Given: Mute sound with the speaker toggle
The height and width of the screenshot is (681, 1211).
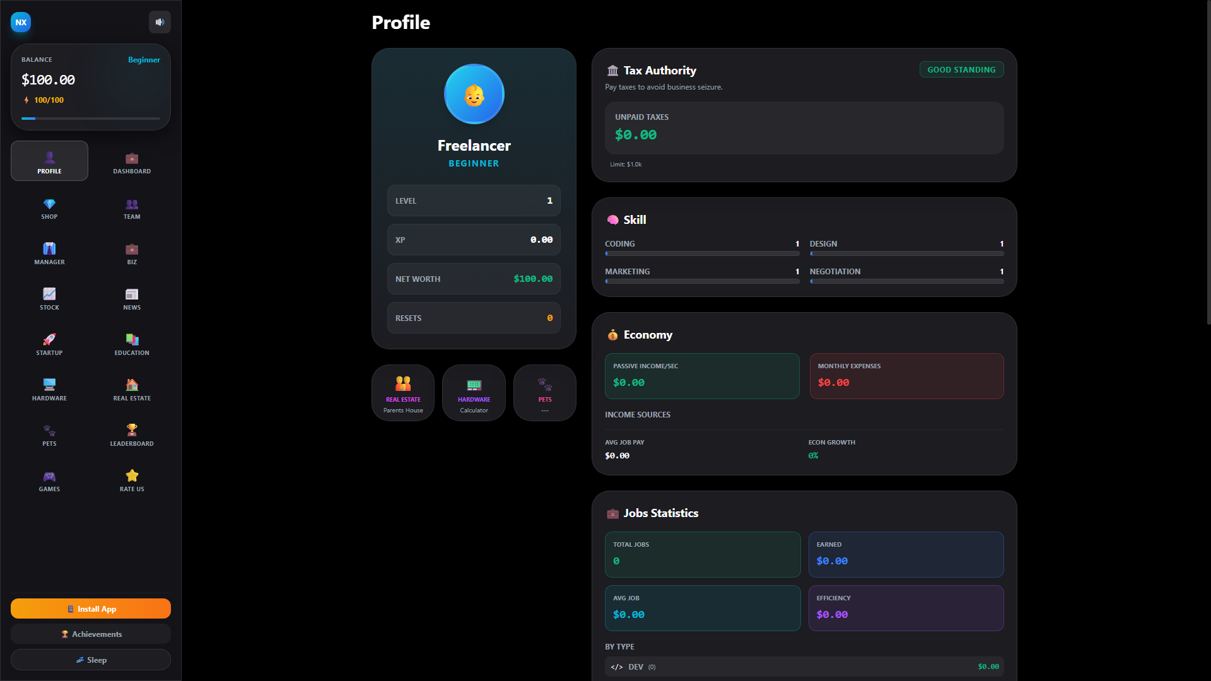Looking at the screenshot, I should 160,22.
